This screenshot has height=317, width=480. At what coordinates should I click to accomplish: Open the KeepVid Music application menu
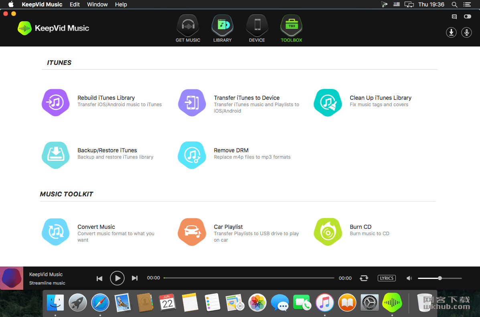42,4
